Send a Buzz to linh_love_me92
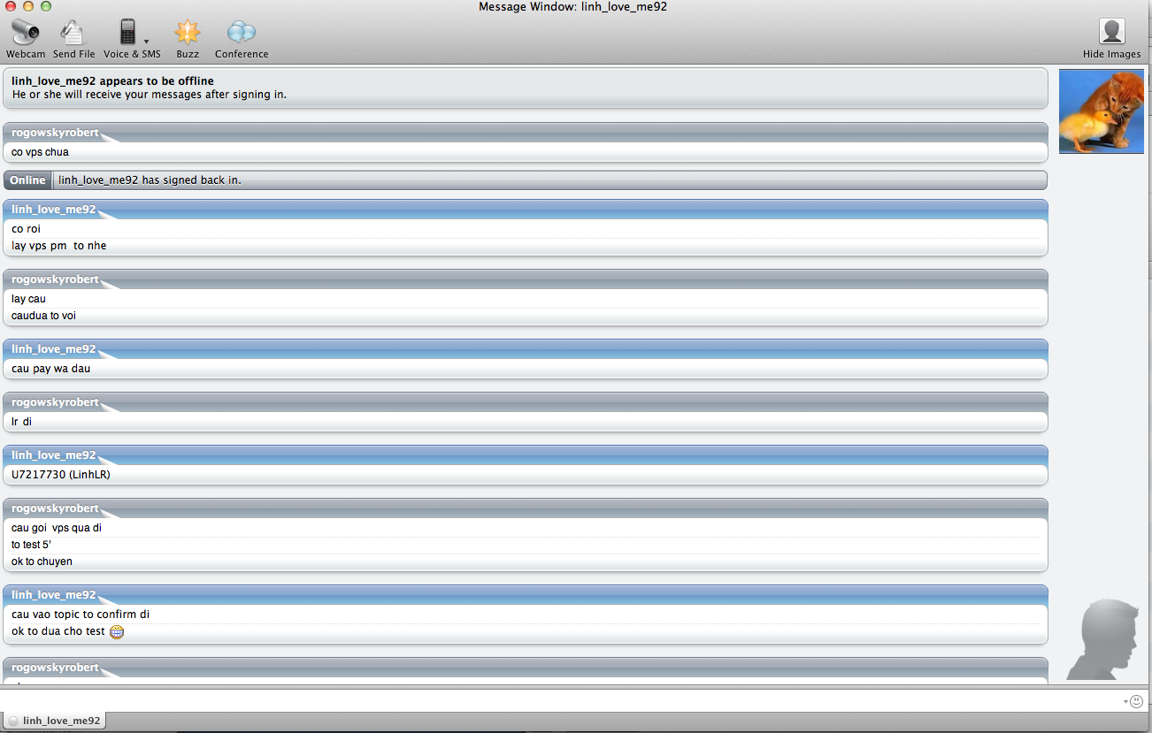Screen dimensions: 1152x733 click(x=188, y=40)
